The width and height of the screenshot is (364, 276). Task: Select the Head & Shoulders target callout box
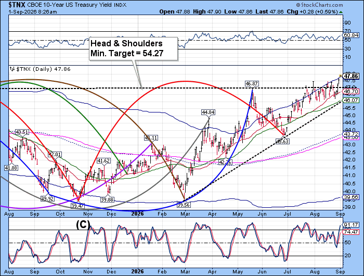point(134,48)
